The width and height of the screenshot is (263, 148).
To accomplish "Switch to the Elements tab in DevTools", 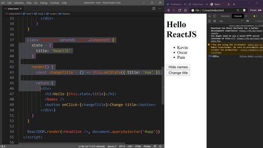I will tap(225, 16).
